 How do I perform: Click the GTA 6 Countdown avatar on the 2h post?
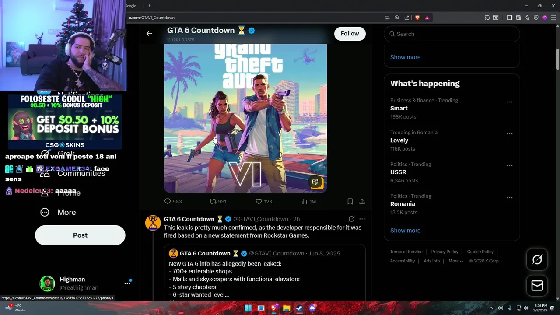point(153,223)
